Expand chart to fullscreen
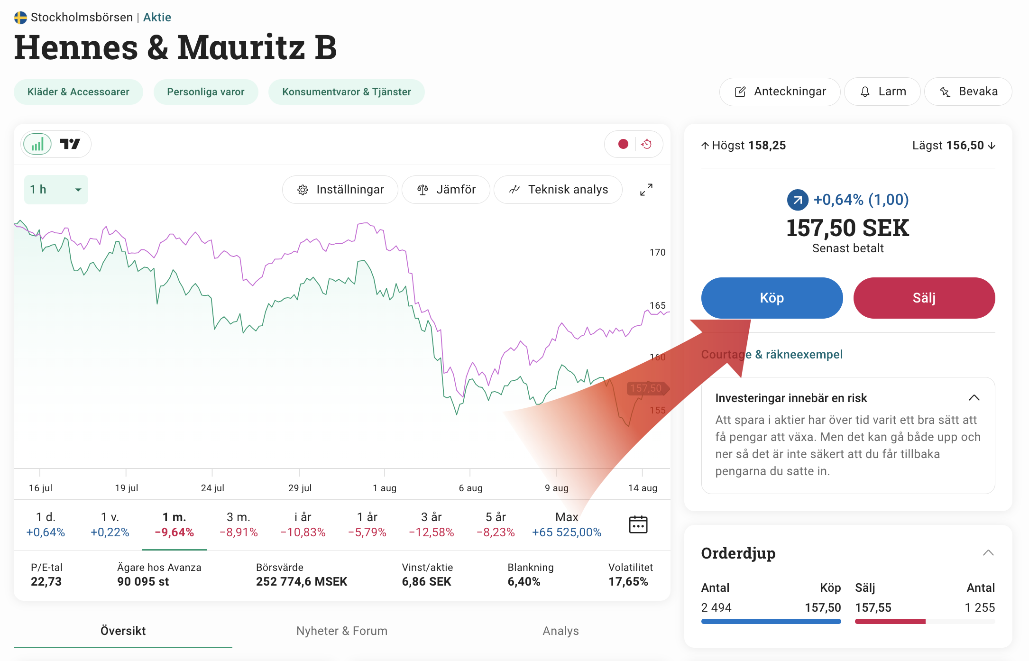This screenshot has height=661, width=1029. pyautogui.click(x=646, y=190)
